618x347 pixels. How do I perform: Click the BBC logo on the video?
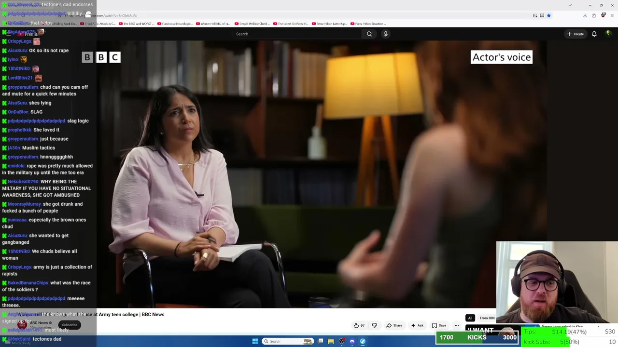click(101, 57)
